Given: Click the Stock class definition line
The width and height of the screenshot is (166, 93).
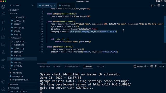Looking at the screenshot, I should (x=60, y=47).
